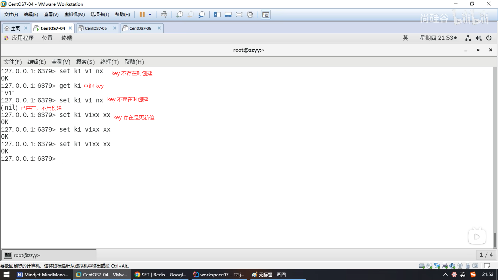Take a snapshot of the VM
Viewport: 498px width, 280px height.
(179, 15)
